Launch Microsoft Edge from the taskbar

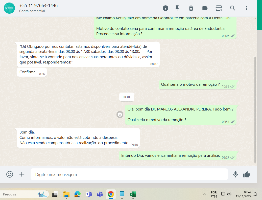78,194
